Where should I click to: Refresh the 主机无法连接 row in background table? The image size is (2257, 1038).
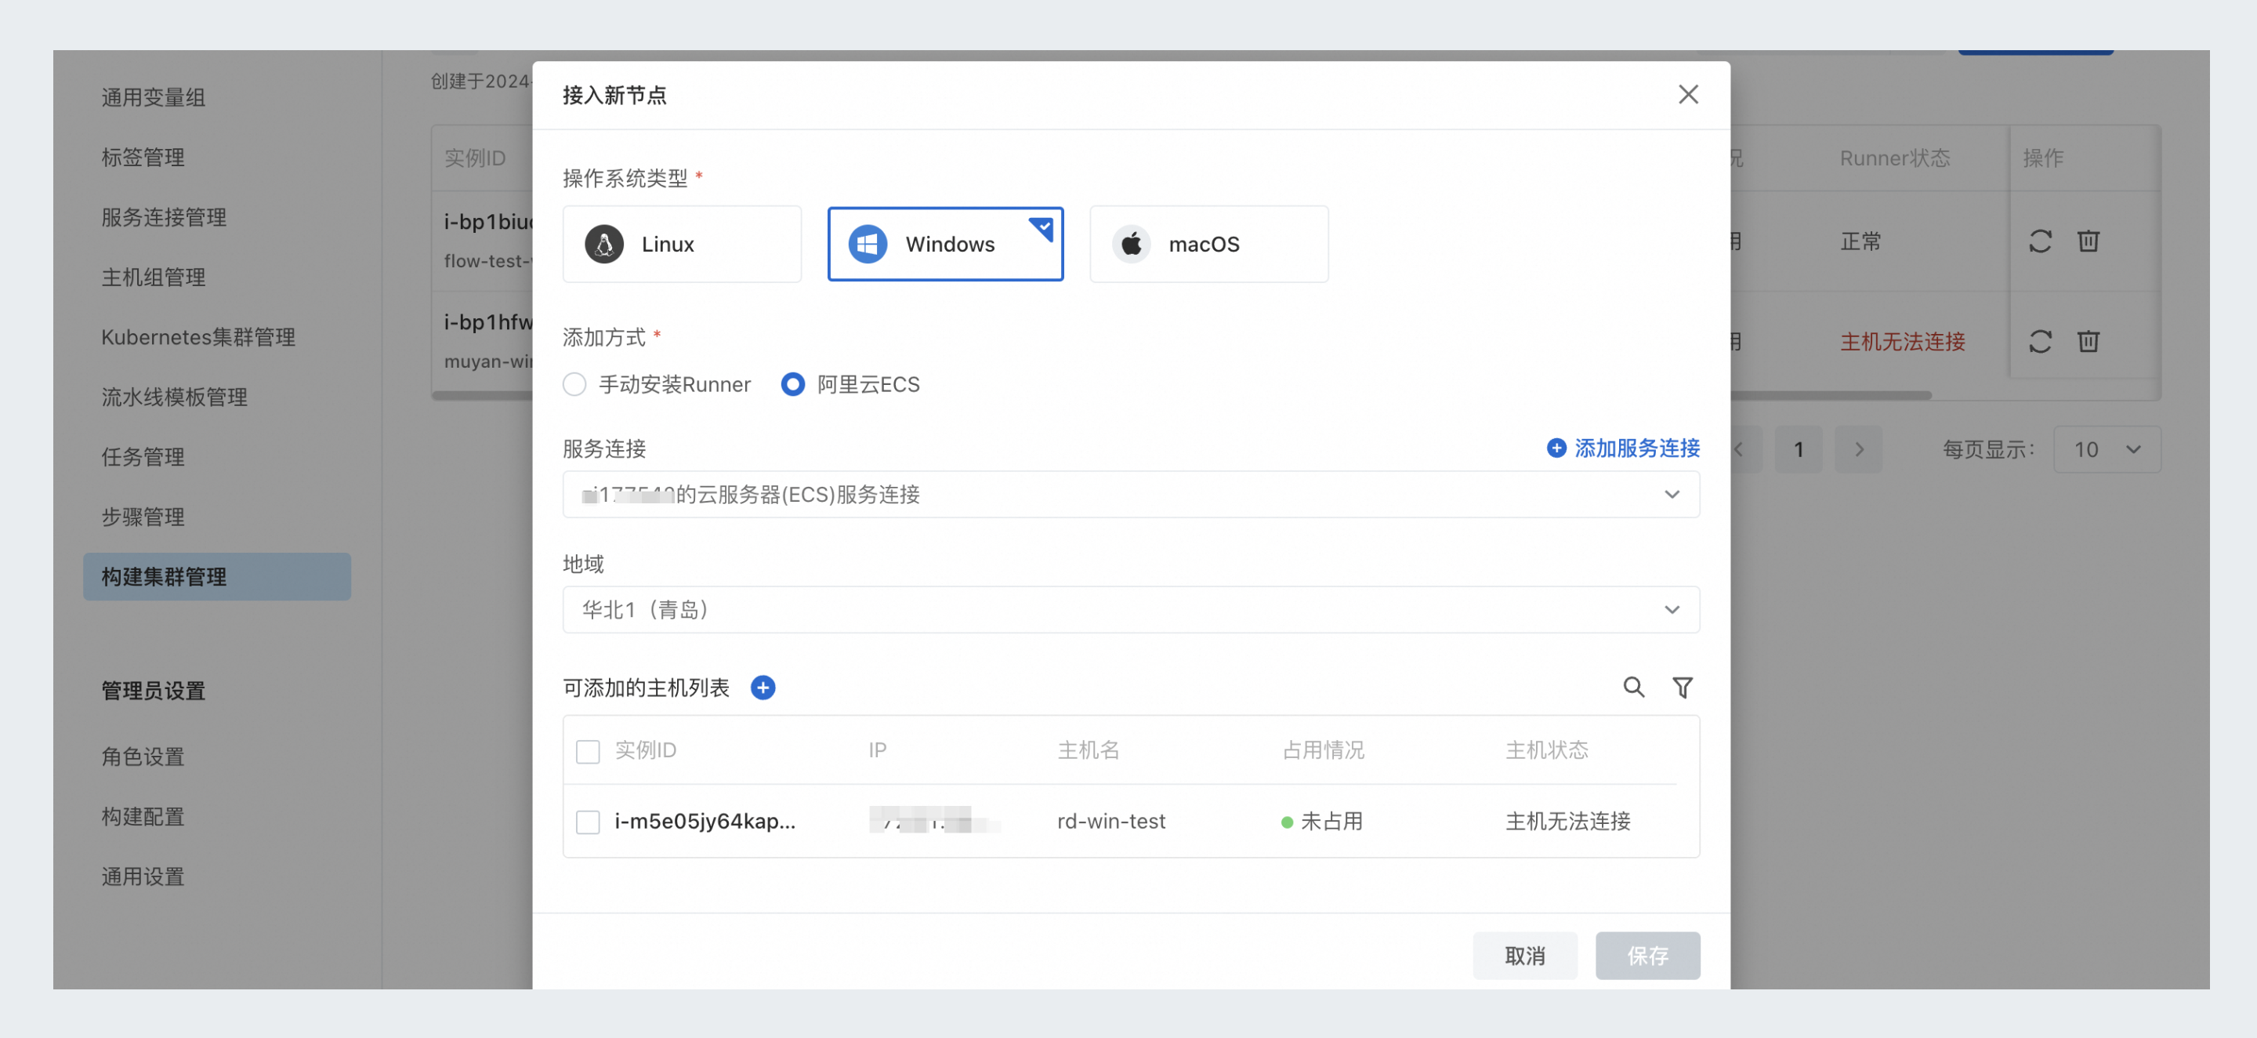coord(2040,341)
